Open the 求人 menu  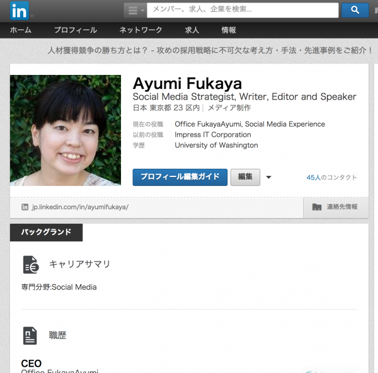click(x=192, y=30)
